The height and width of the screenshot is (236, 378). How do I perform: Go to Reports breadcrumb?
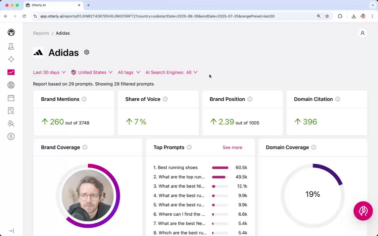[41, 33]
